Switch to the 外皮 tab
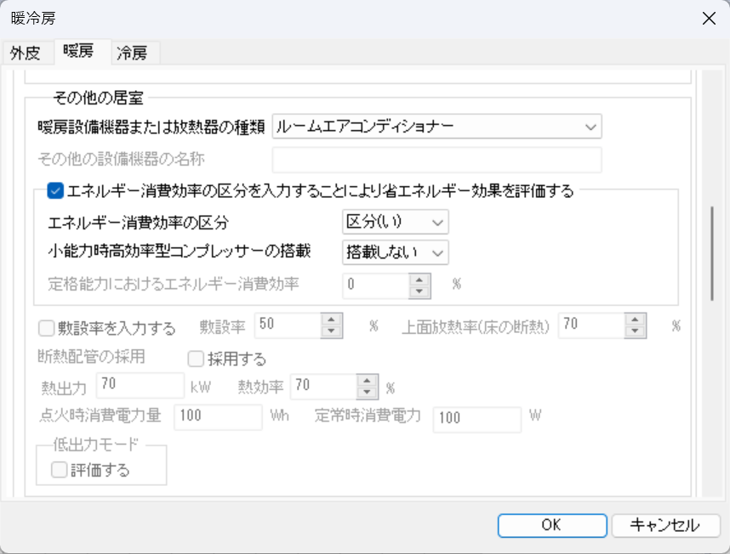 click(26, 53)
